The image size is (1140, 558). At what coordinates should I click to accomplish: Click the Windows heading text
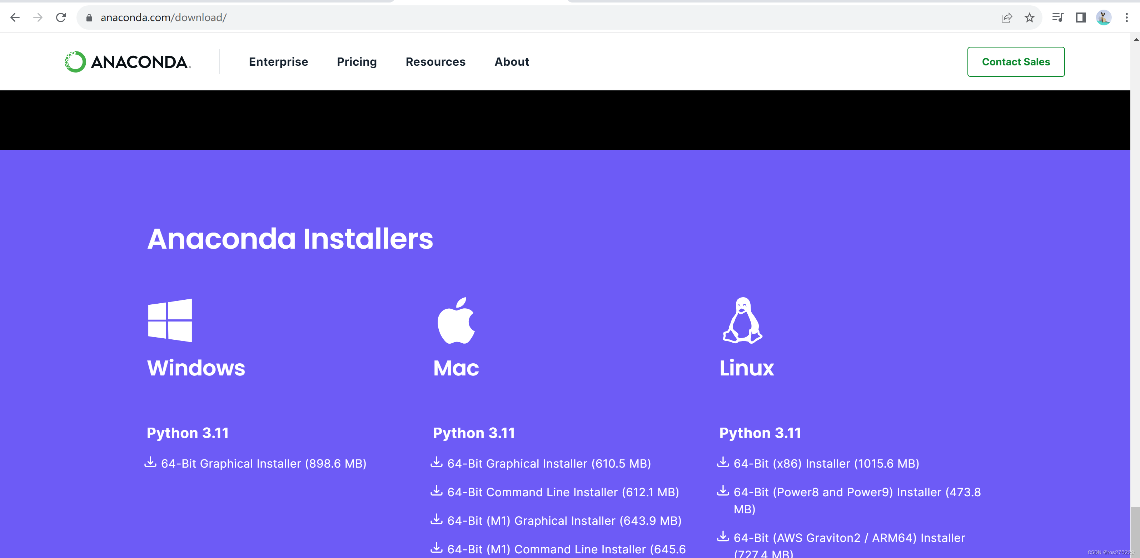196,368
